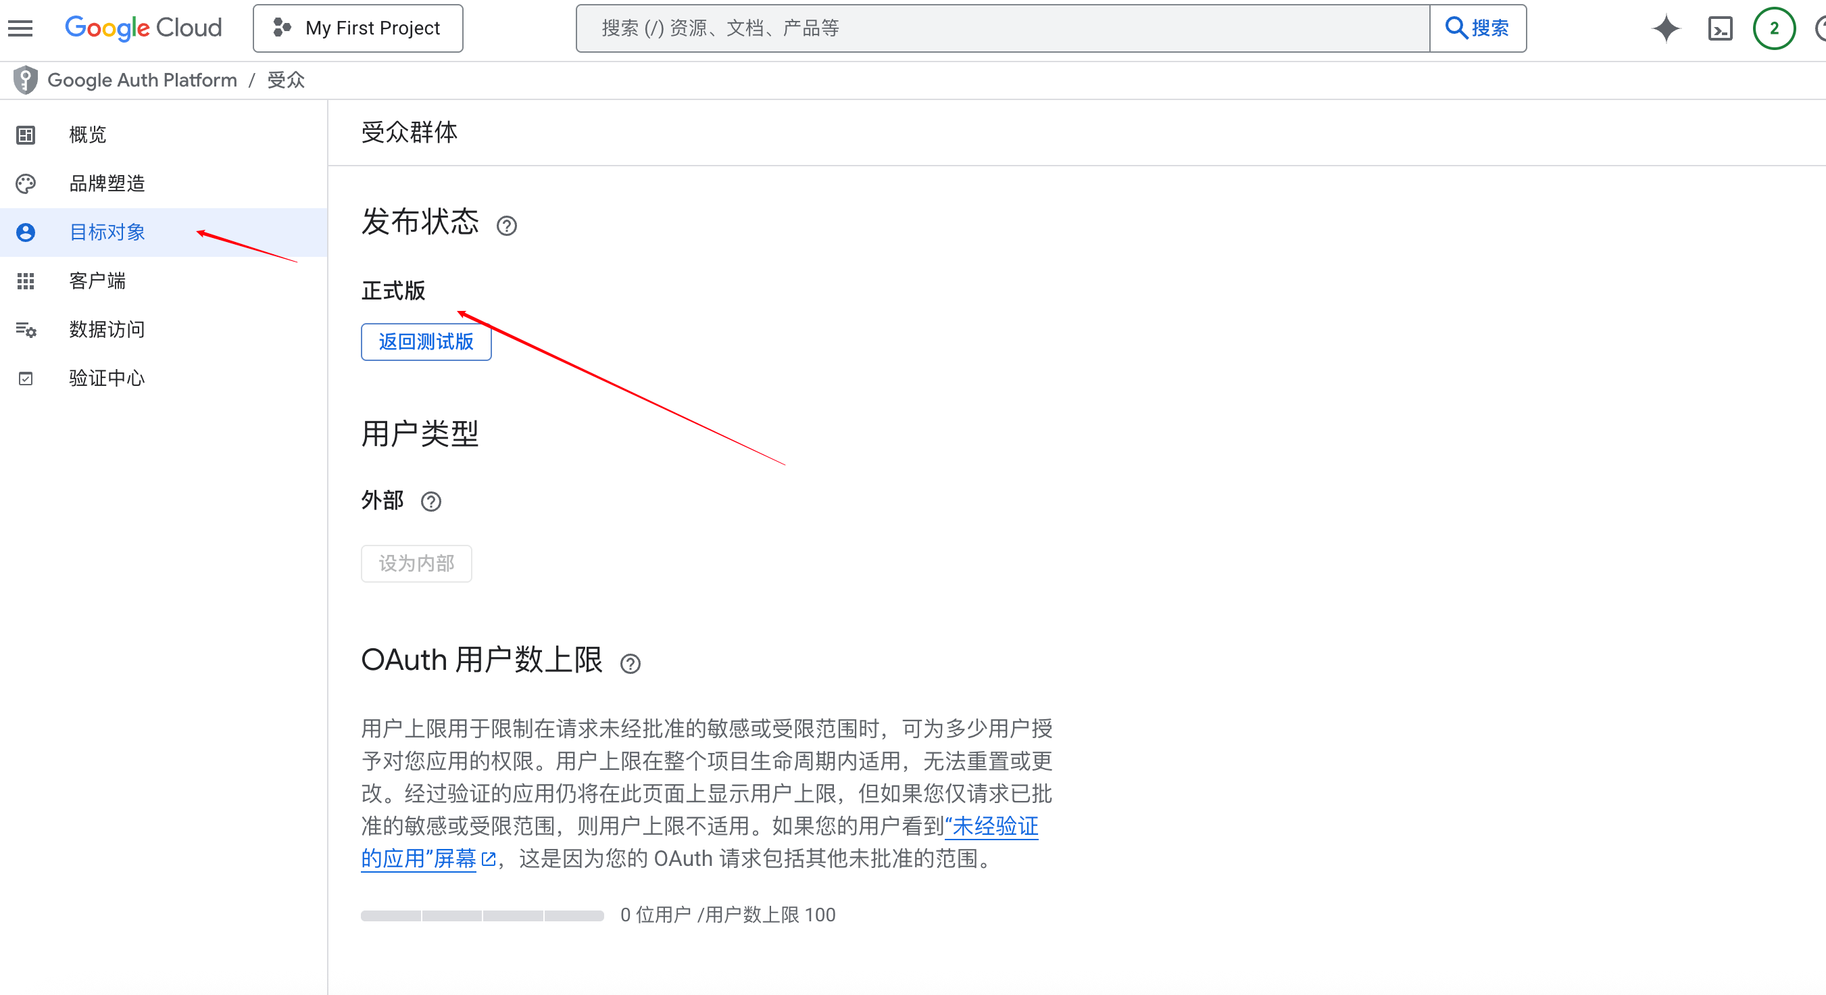The height and width of the screenshot is (995, 1826).
Task: Activate the Cloud Shell terminal icon
Action: pos(1721,28)
